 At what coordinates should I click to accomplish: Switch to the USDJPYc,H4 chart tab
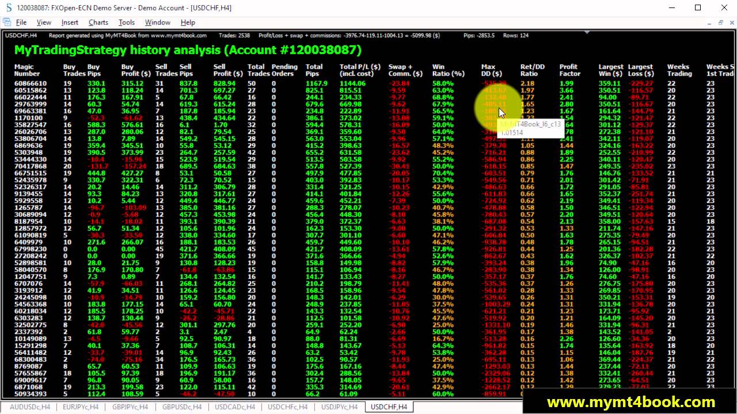340,407
